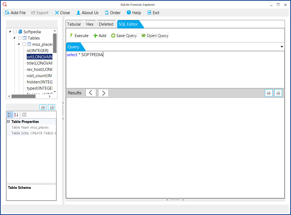Select the url(LONGVARCHAR) column
Image resolution: width=291 pixels, height=215 pixels.
40,57
